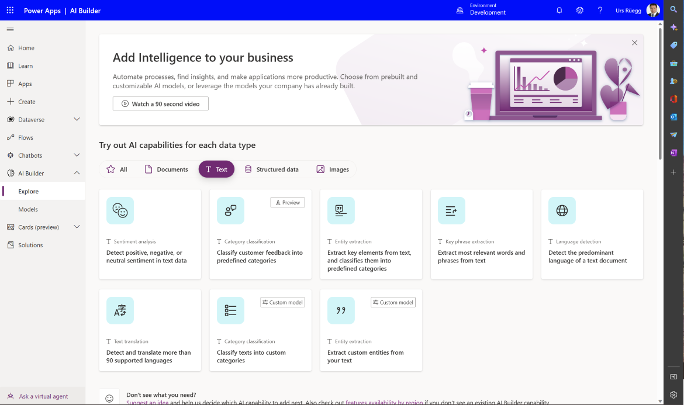
Task: Open Apps in navigation
Action: coord(42,84)
